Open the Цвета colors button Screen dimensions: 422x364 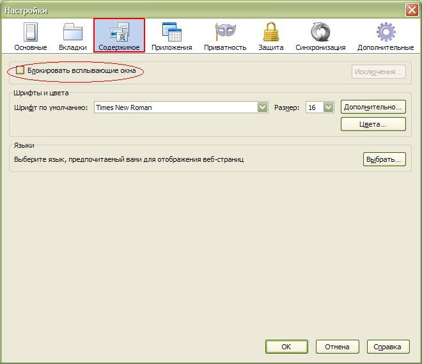[x=373, y=124]
